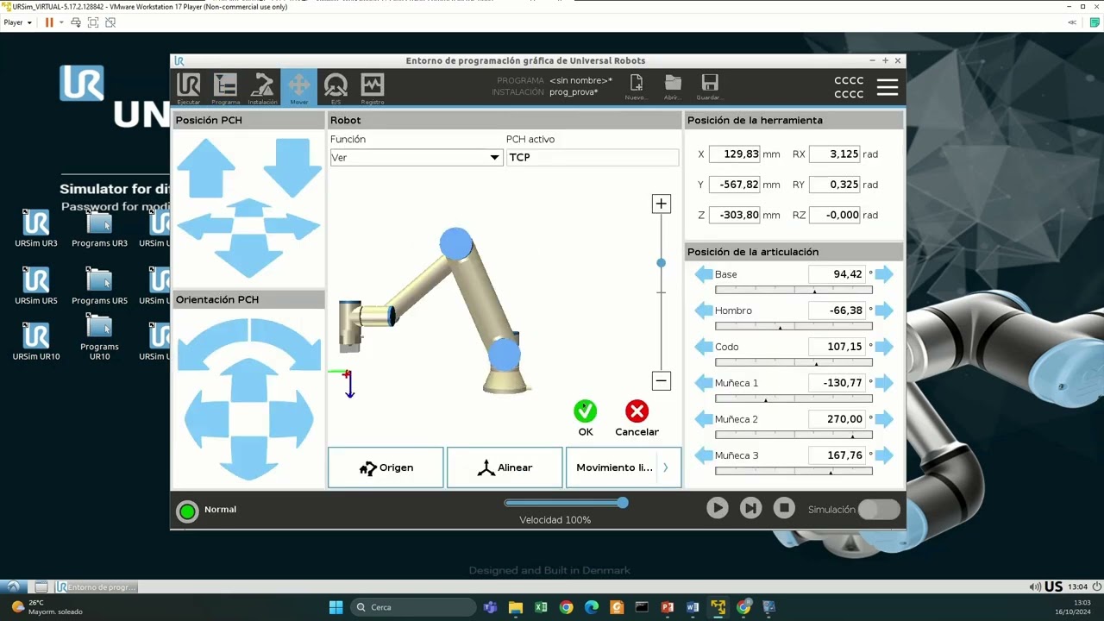This screenshot has width=1104, height=621.
Task: Click the PCH position up arrow
Action: pyautogui.click(x=207, y=168)
